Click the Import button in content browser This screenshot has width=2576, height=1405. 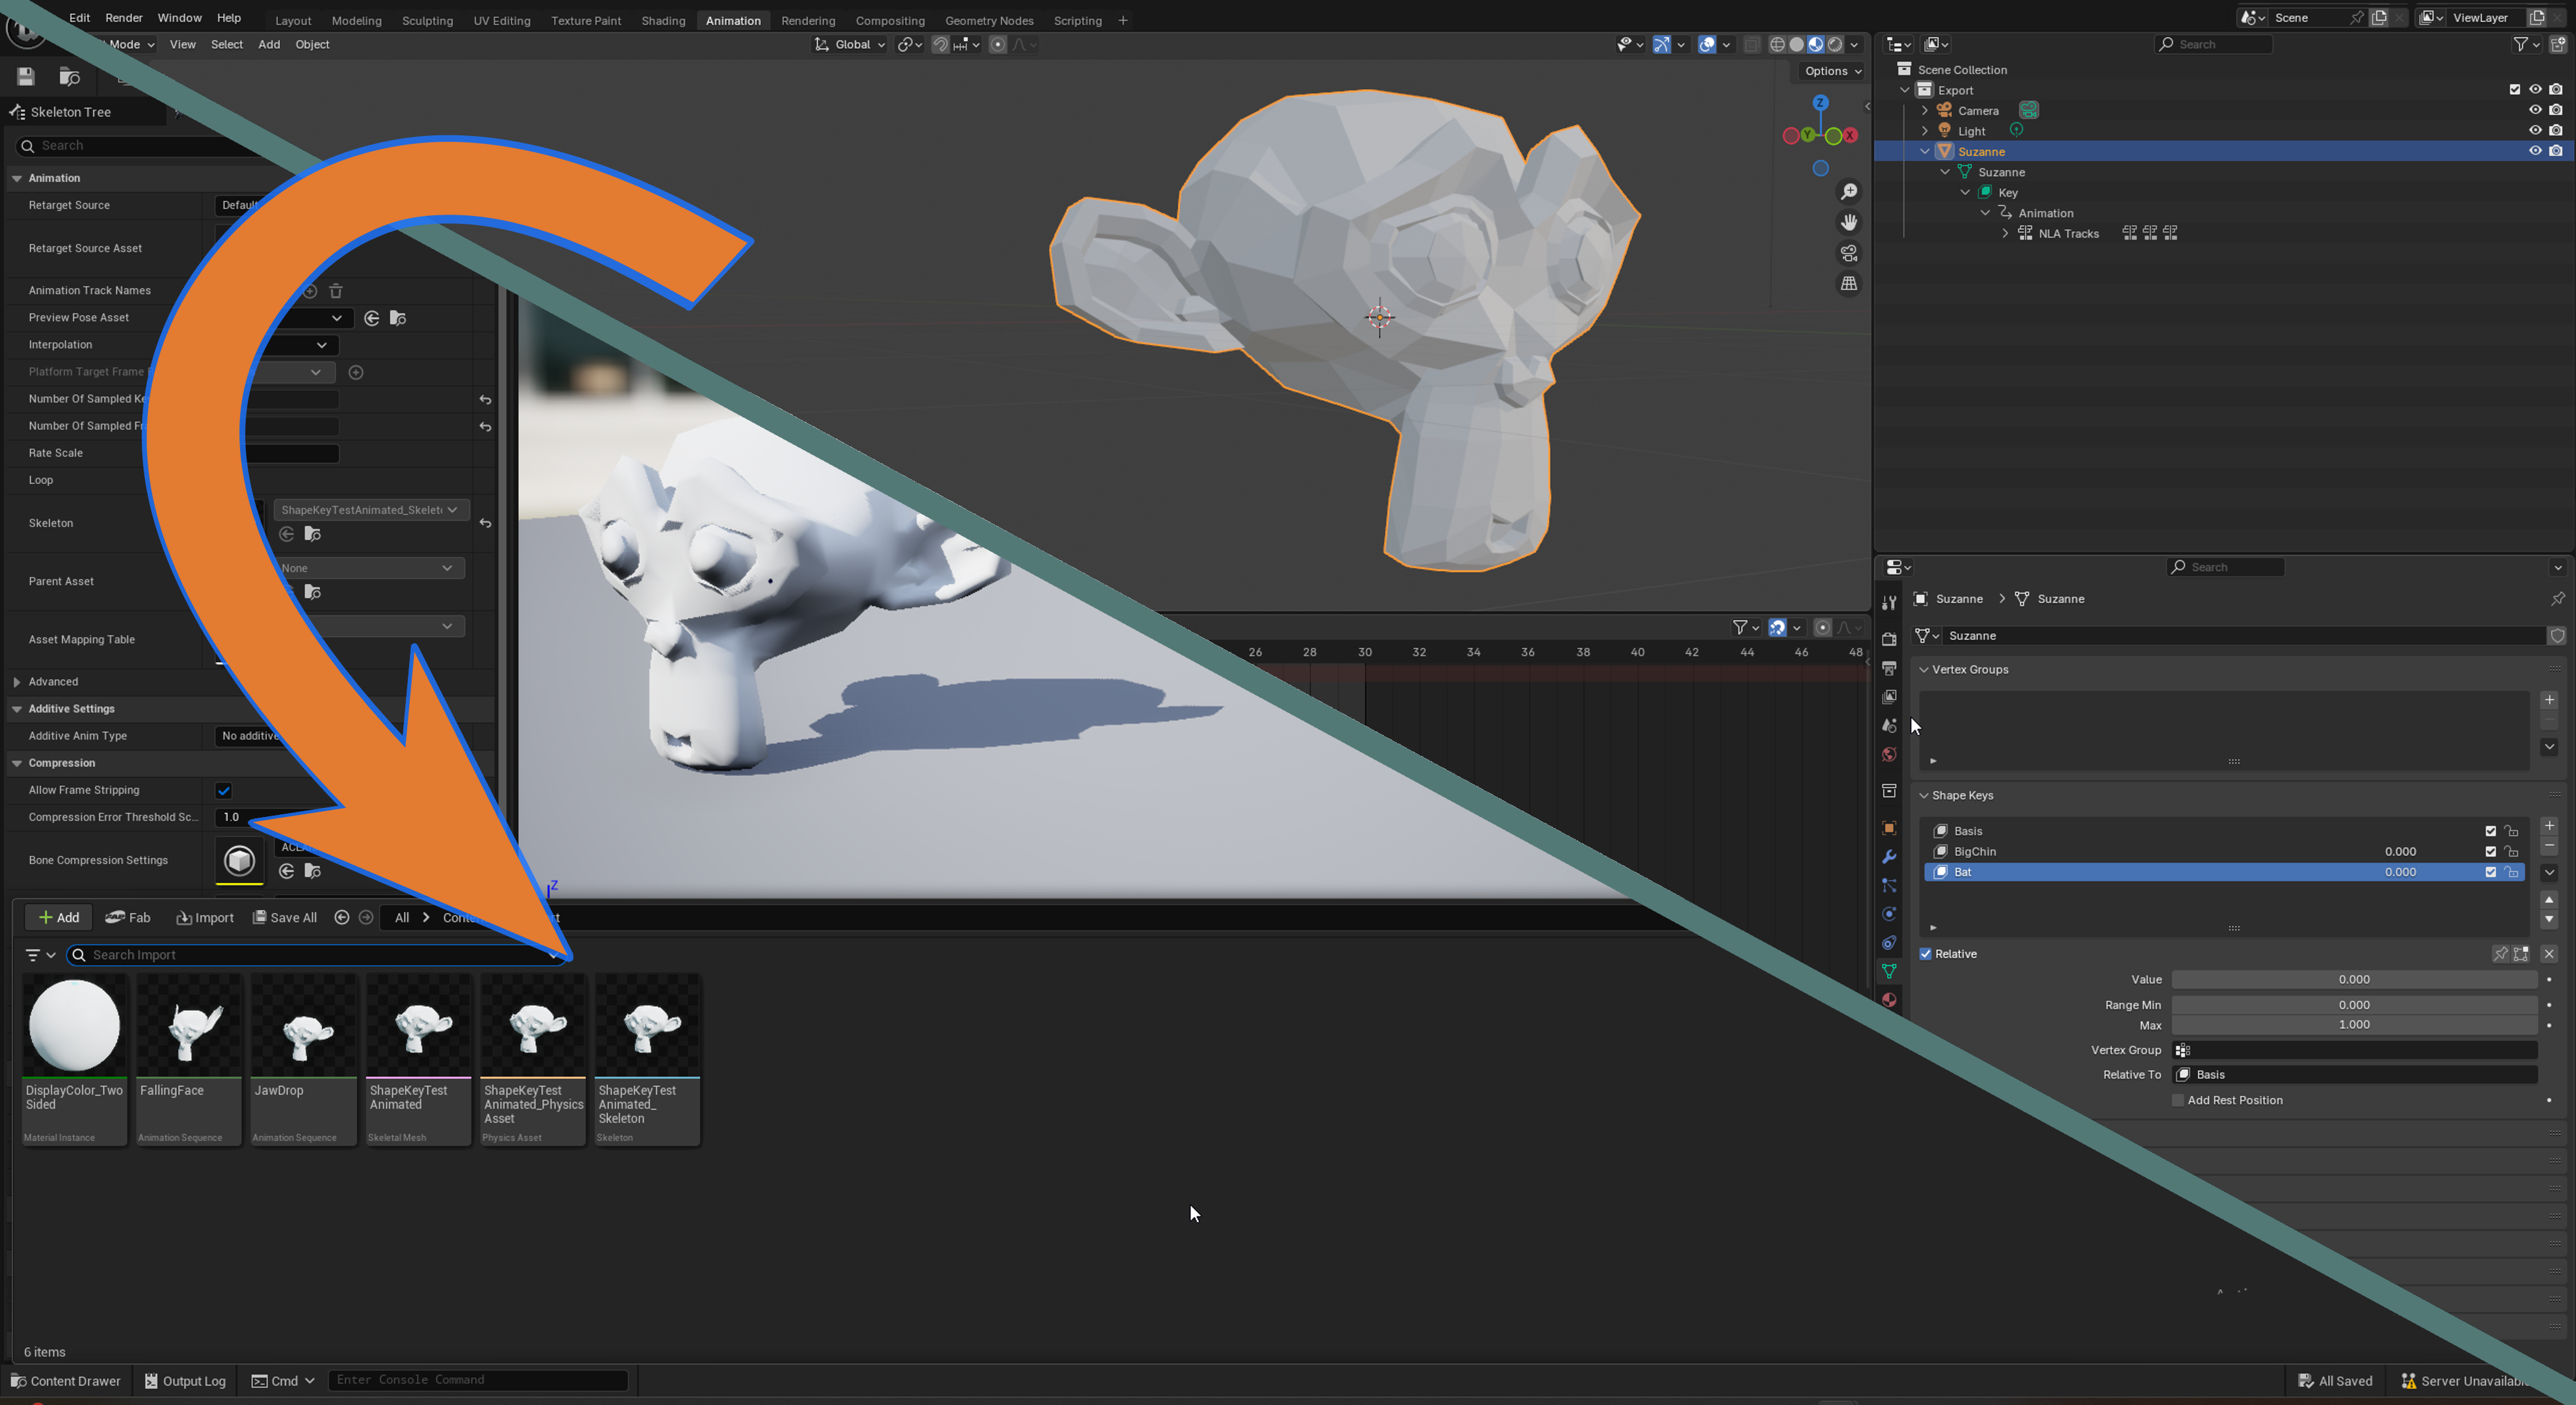coord(205,917)
